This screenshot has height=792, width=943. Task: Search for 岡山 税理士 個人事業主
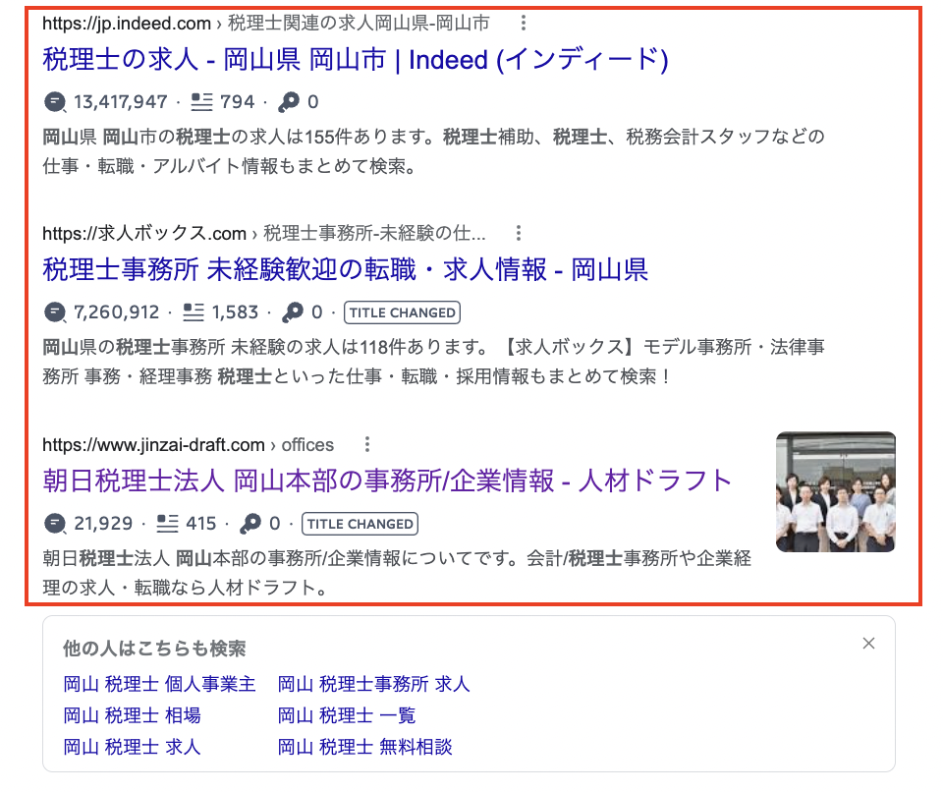point(159,684)
